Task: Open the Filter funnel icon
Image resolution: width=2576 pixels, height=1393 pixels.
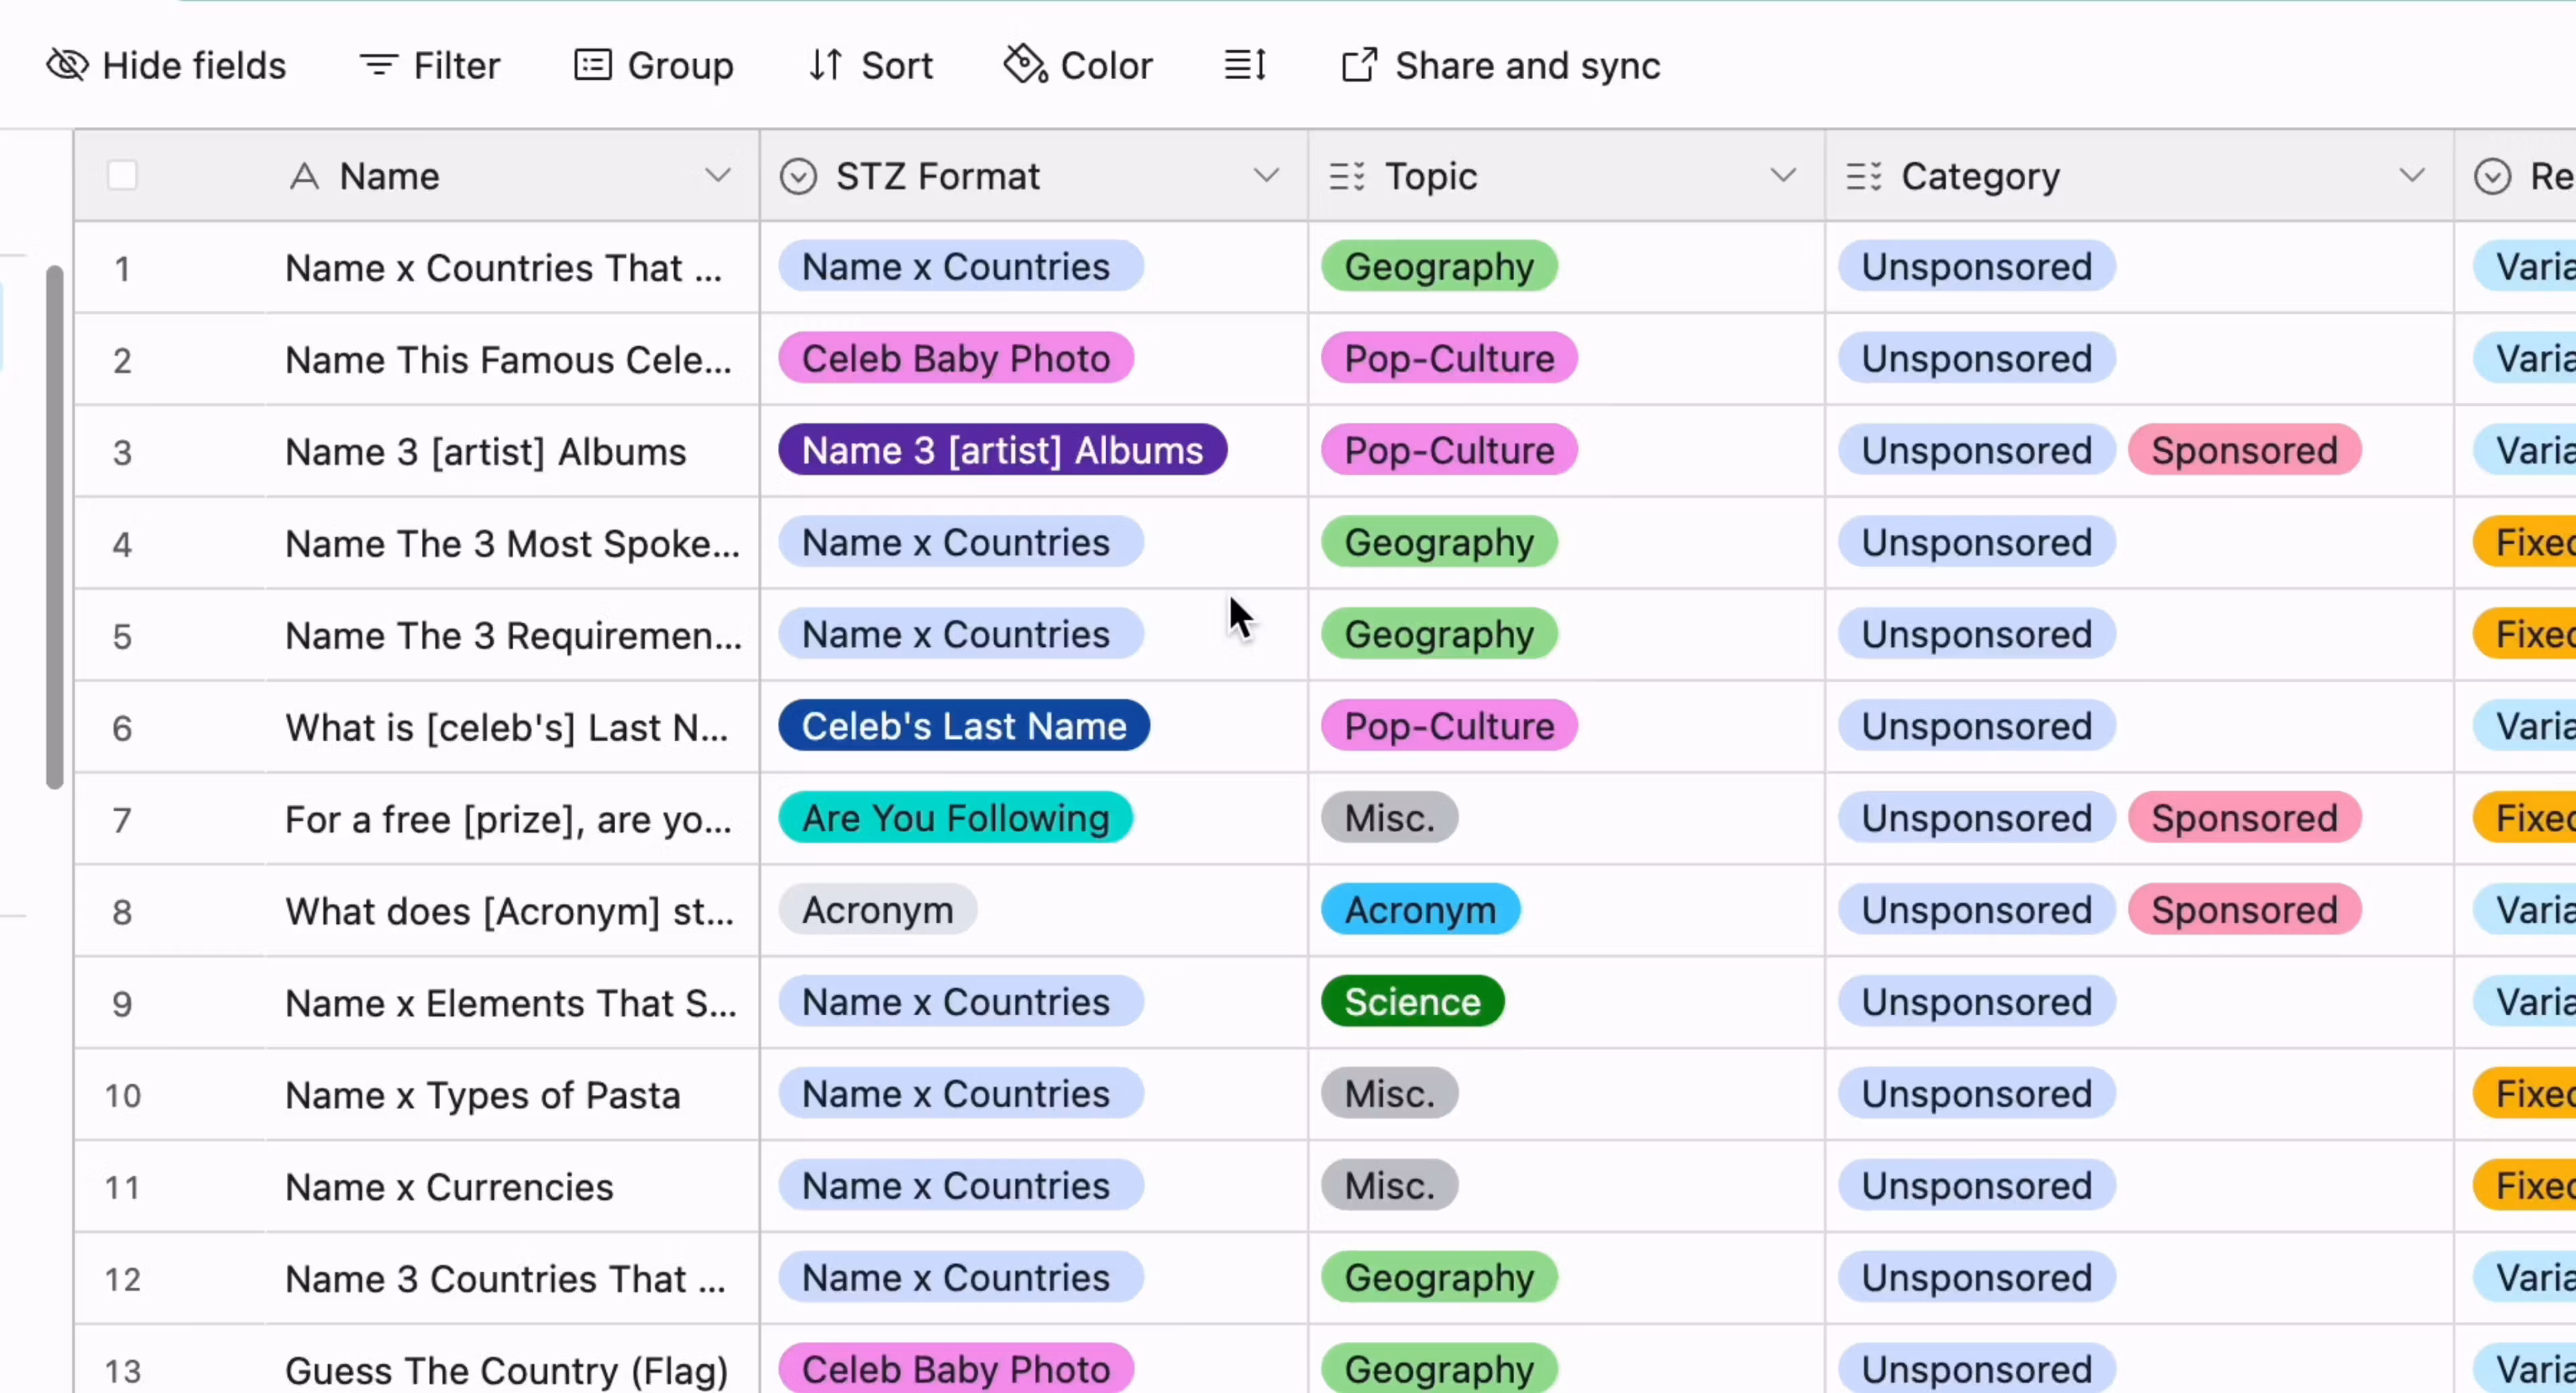Action: pyautogui.click(x=377, y=64)
